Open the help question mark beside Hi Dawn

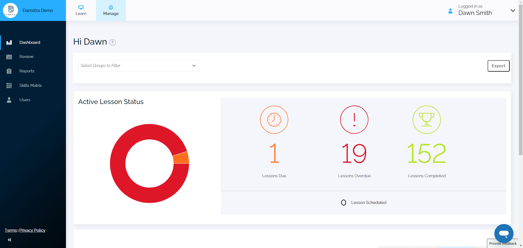tap(112, 42)
